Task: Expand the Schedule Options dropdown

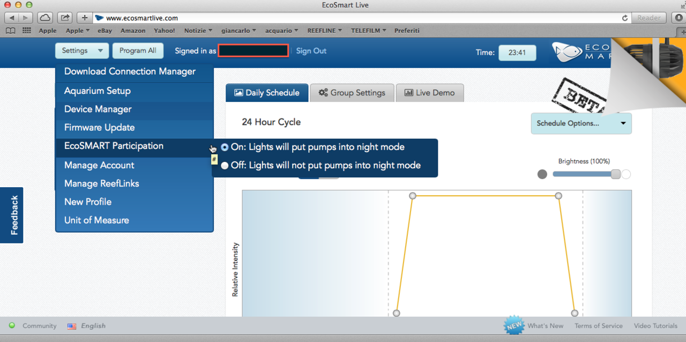Action: click(581, 123)
